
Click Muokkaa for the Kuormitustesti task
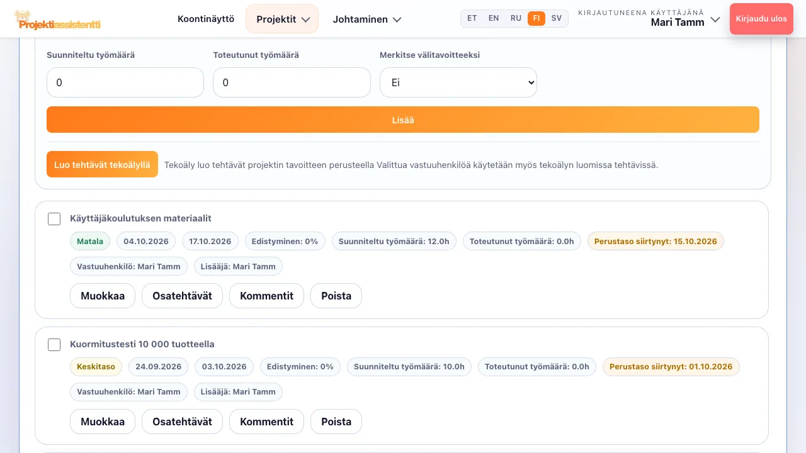[x=103, y=422]
